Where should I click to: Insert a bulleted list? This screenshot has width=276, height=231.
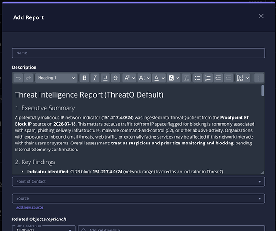tap(198, 78)
